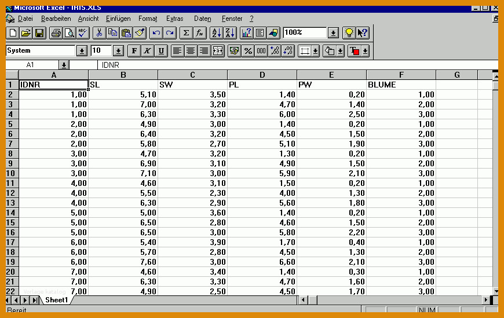Image resolution: width=504 pixels, height=318 pixels.
Task: Jump to first sheet tab arrow
Action: point(8,300)
